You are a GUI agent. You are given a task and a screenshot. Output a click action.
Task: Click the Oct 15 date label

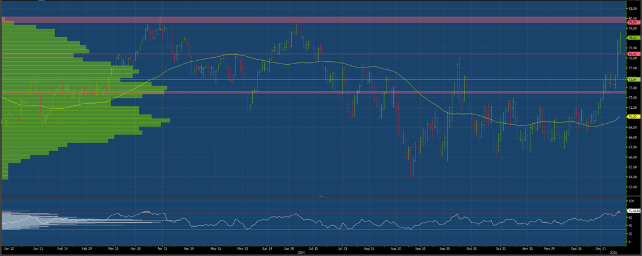point(471,248)
